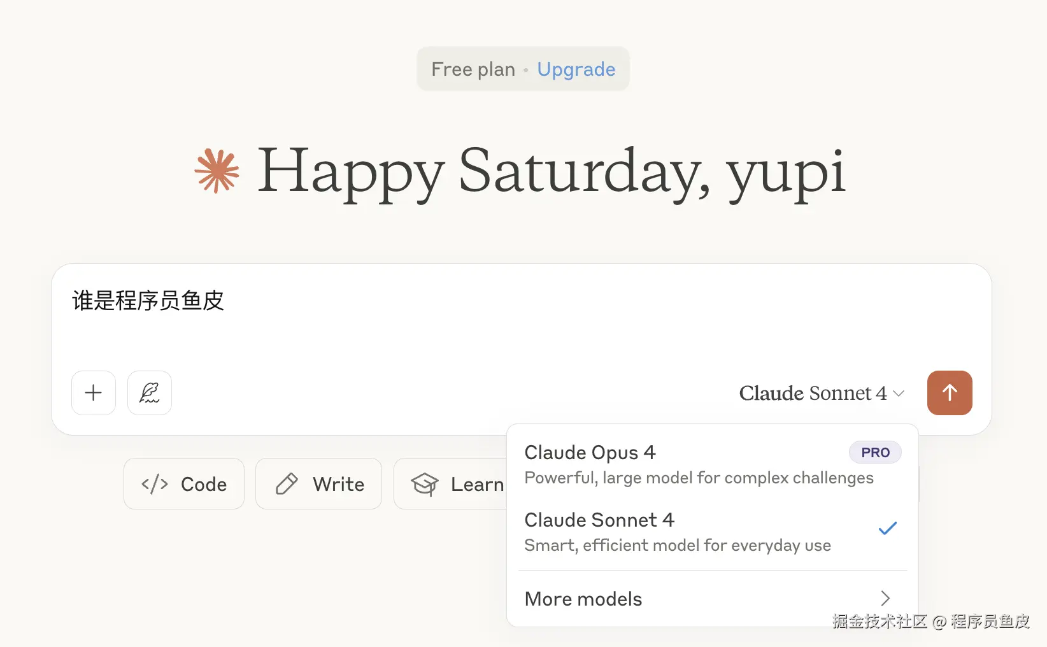Click the Claude starburst logo
The width and height of the screenshot is (1047, 647).
pyautogui.click(x=217, y=171)
